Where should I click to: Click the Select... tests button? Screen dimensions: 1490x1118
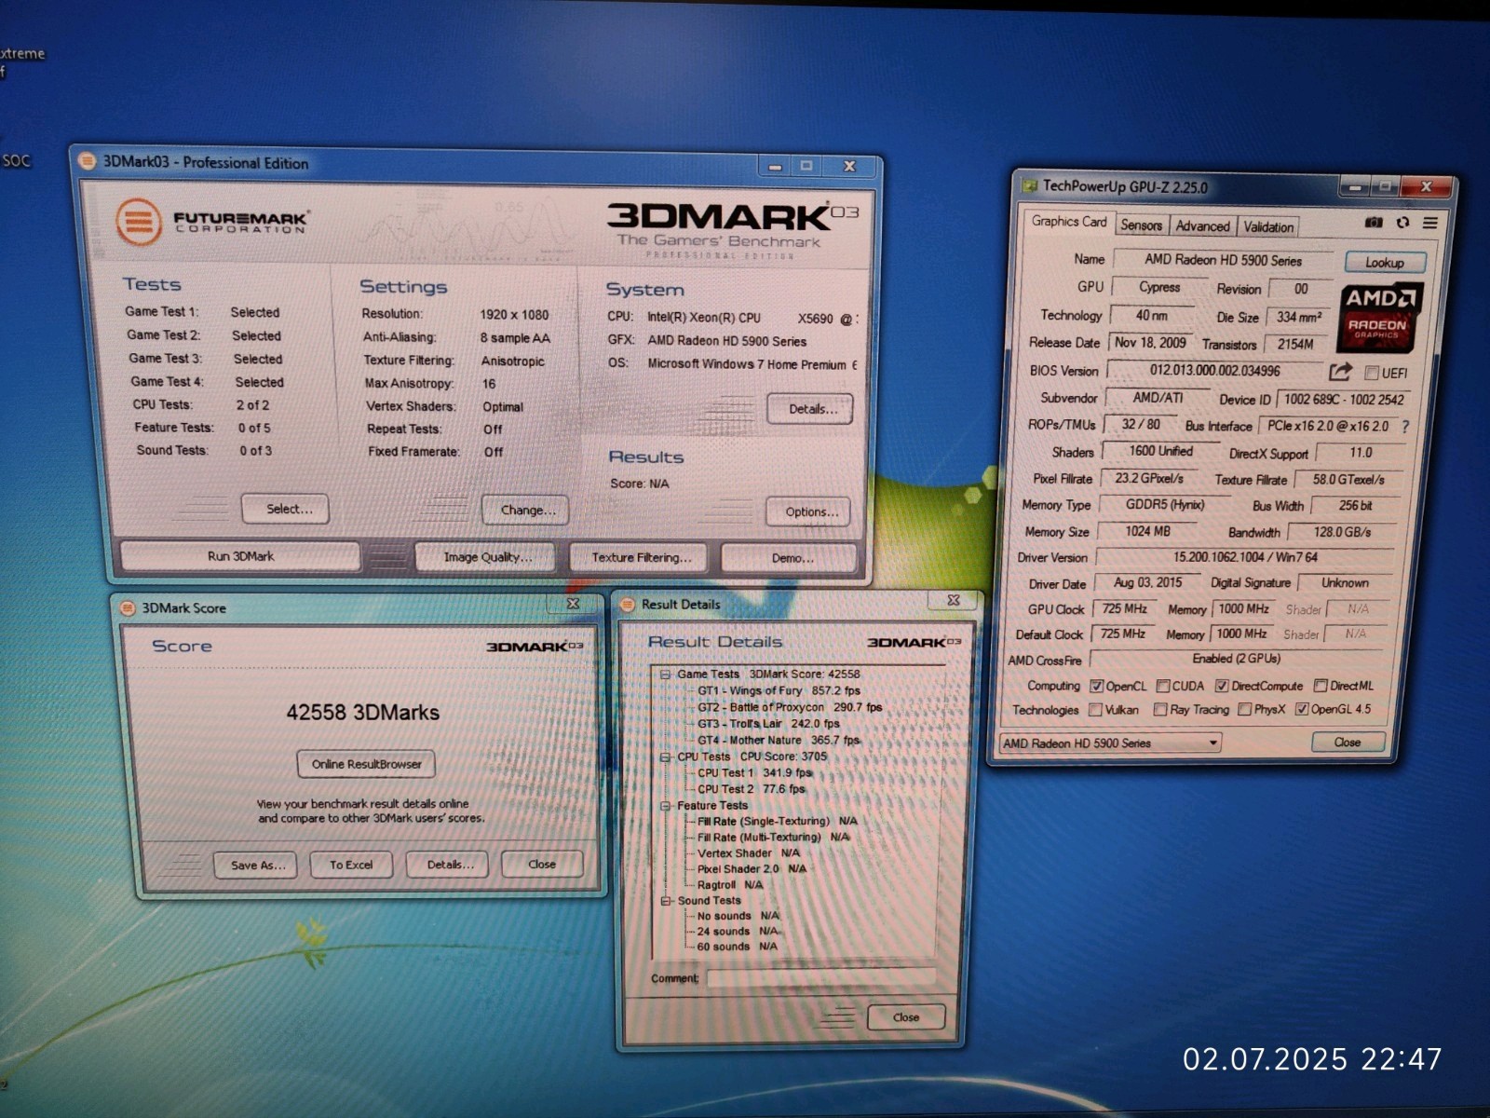point(285,509)
